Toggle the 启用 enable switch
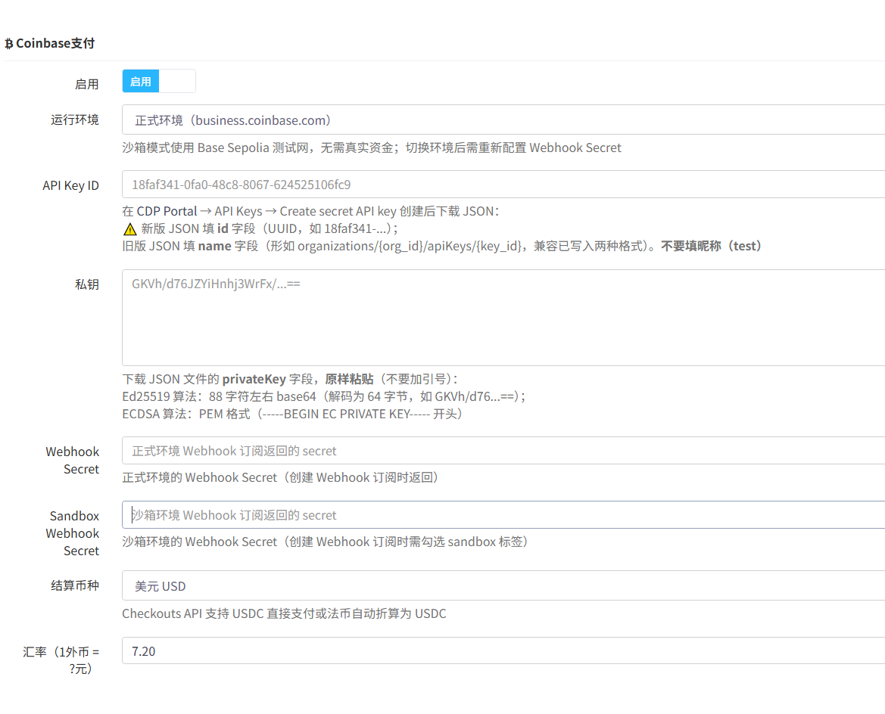The image size is (885, 714). click(158, 81)
